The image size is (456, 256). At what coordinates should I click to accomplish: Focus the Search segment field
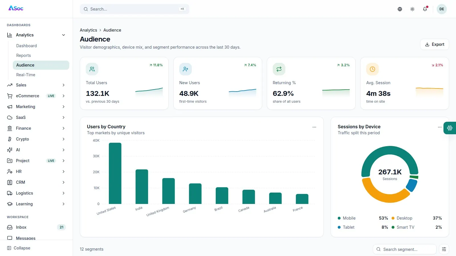[405, 249]
